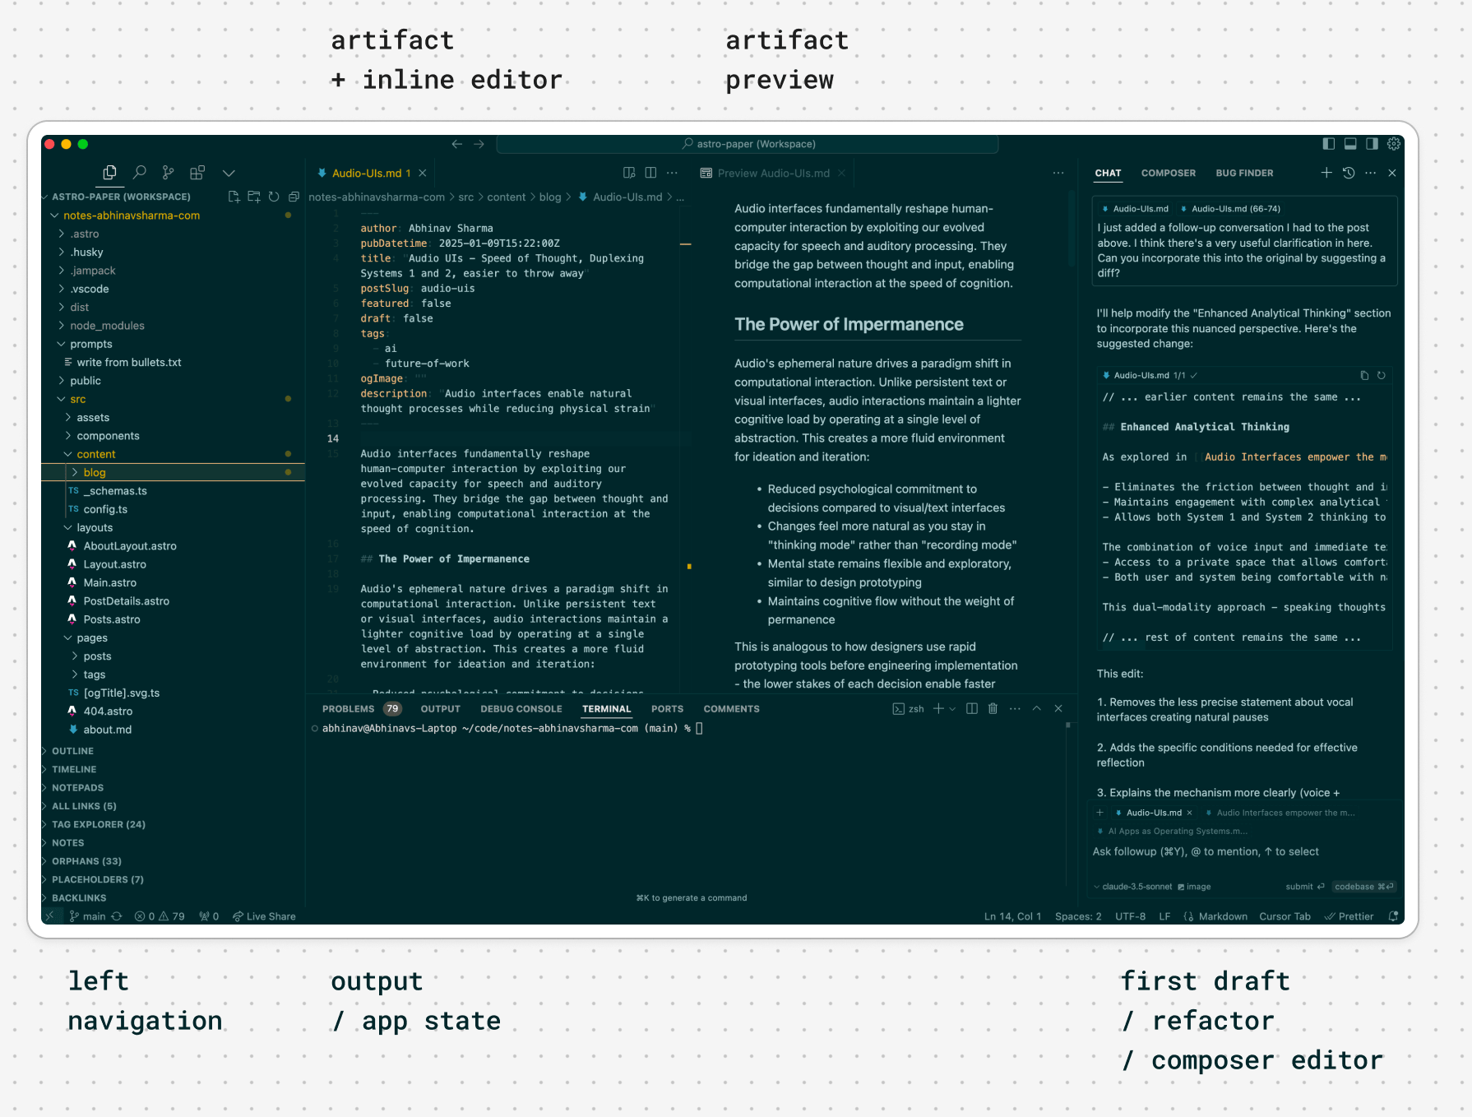1472x1117 pixels.
Task: Switch to the CHAT tab
Action: tap(1108, 174)
